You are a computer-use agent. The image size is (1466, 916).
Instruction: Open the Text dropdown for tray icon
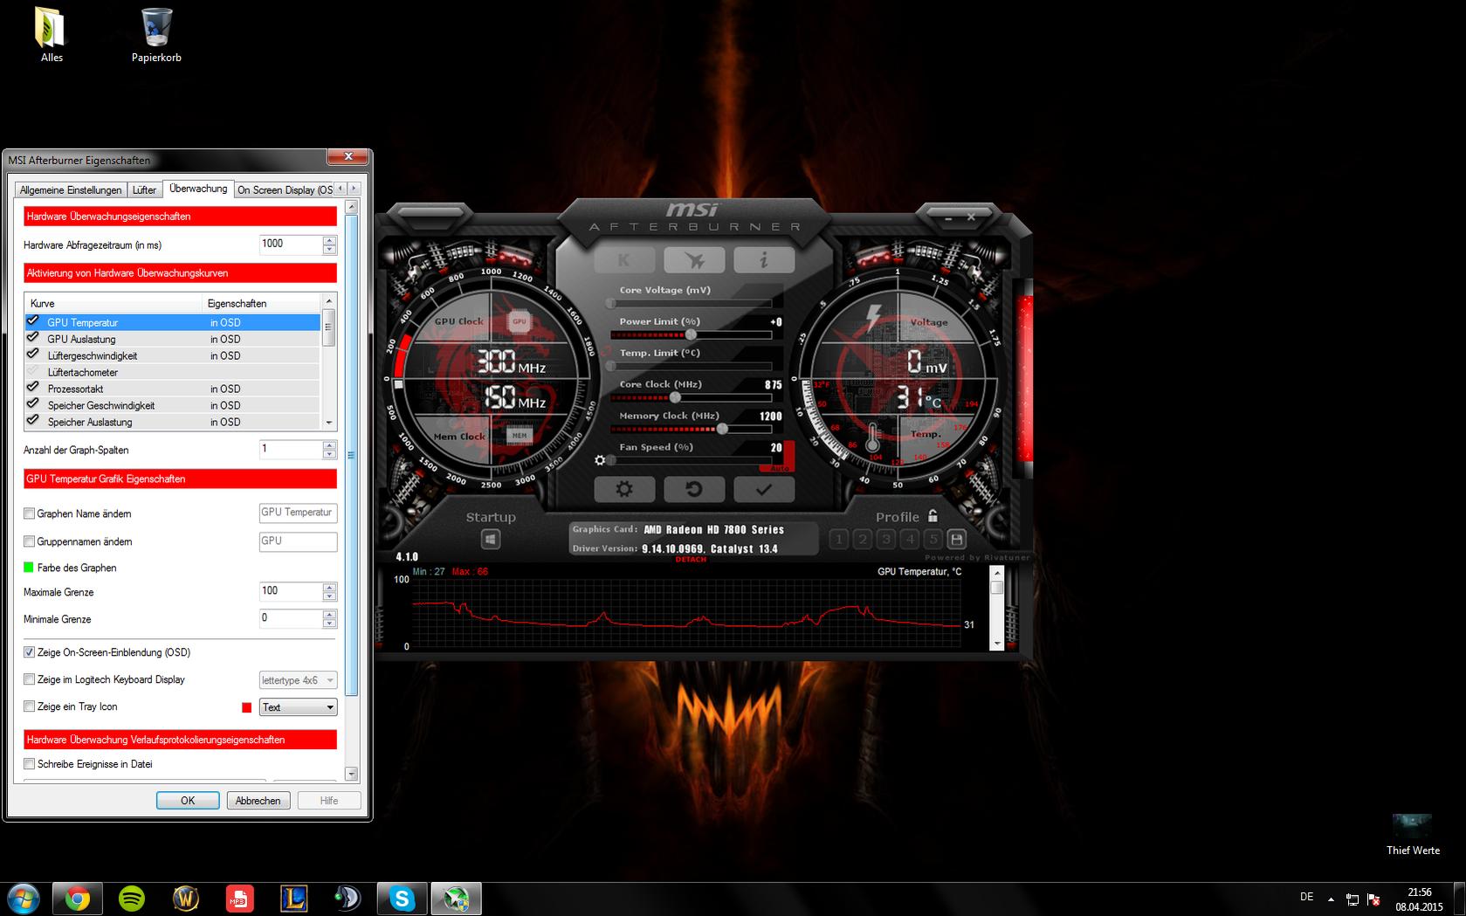pos(298,707)
